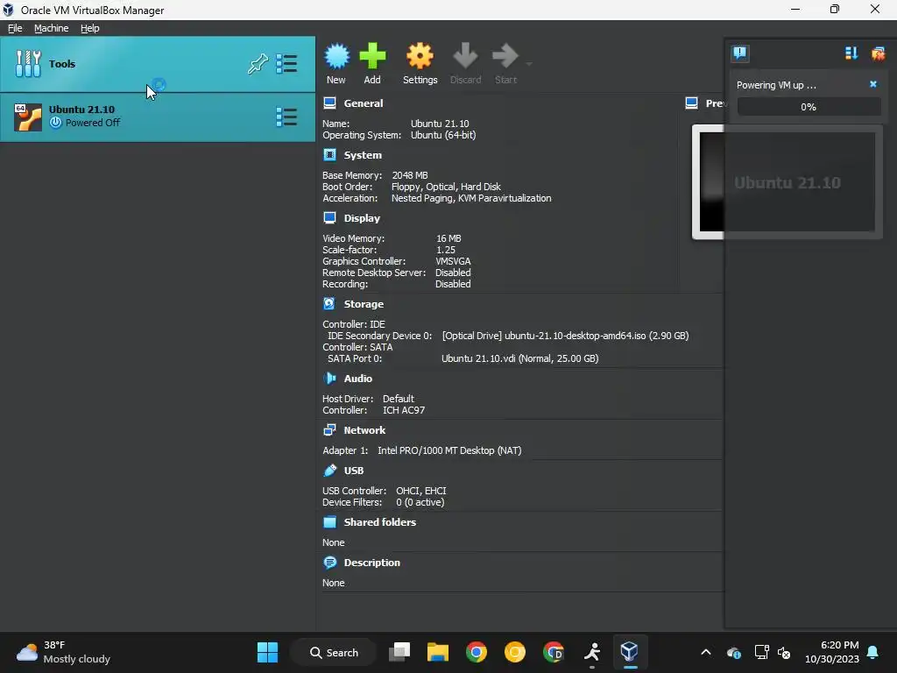
Task: Click the notification sort order icon
Action: (851, 53)
